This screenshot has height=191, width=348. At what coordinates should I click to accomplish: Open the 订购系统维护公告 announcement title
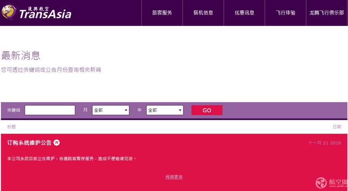(30, 143)
